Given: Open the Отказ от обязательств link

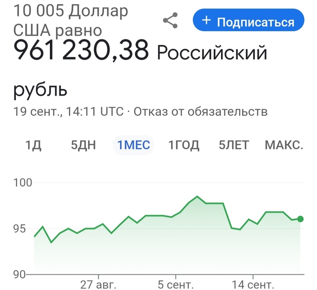Looking at the screenshot, I should [x=201, y=111].
